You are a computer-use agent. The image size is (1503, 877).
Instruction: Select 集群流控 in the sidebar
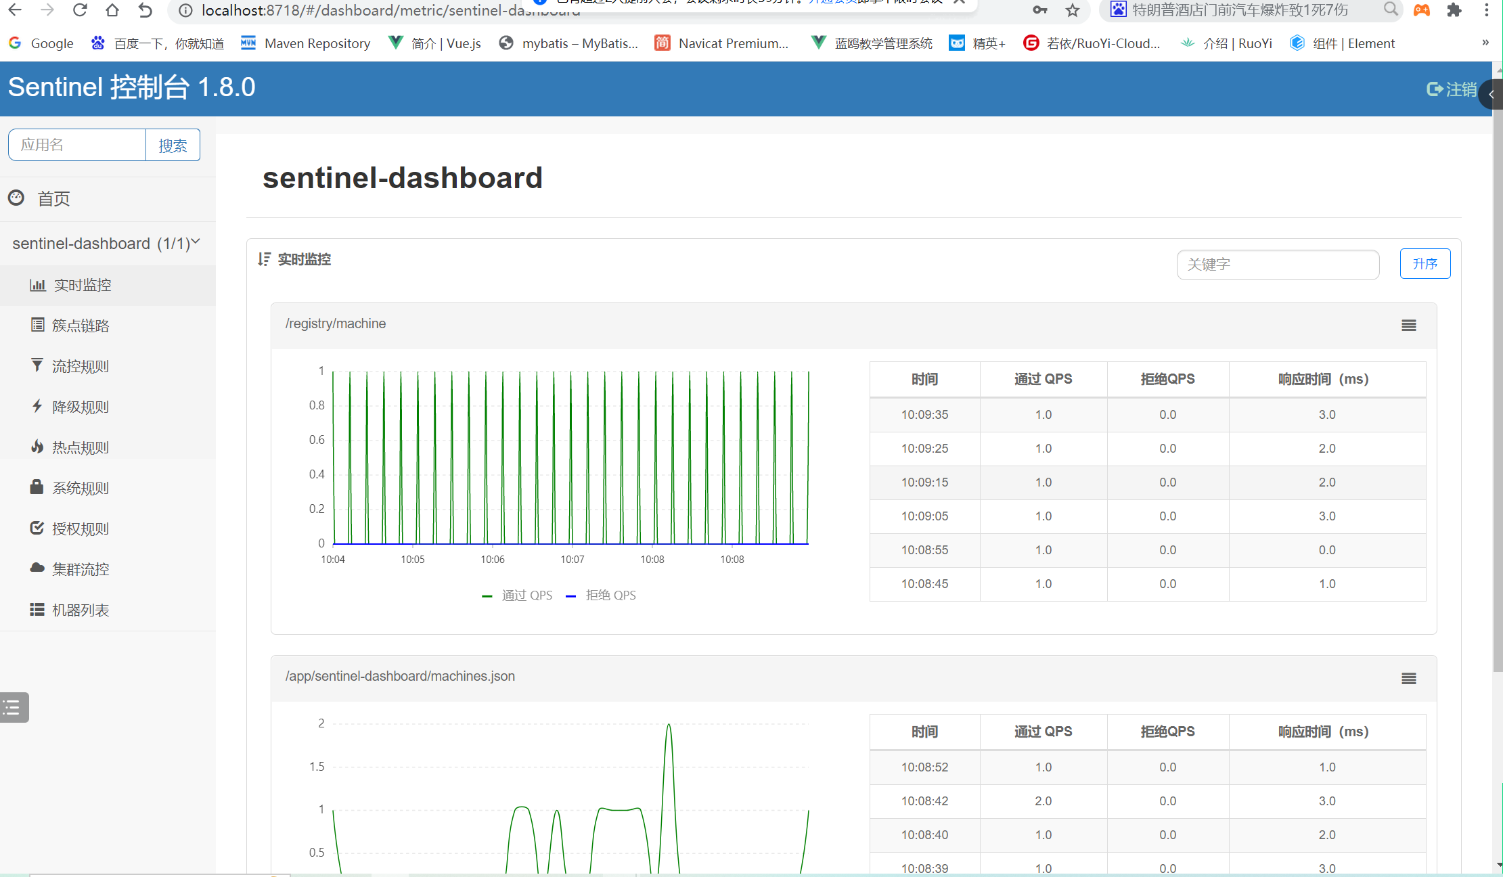pos(108,569)
